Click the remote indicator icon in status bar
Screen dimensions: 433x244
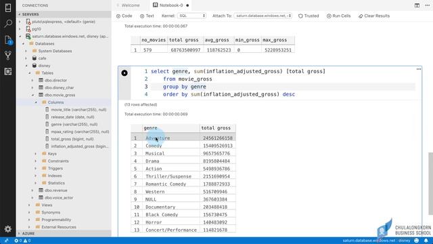pyautogui.click(x=6, y=241)
